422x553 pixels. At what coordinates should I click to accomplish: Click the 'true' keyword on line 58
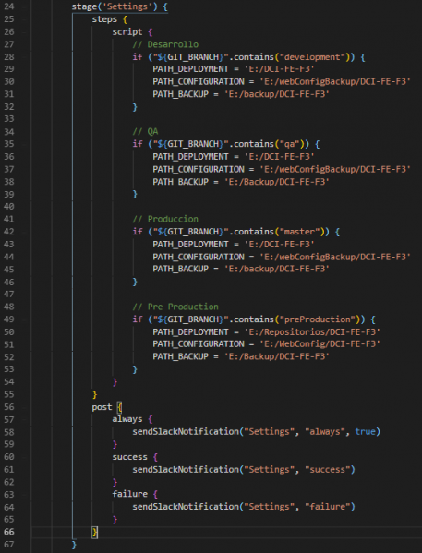365,432
